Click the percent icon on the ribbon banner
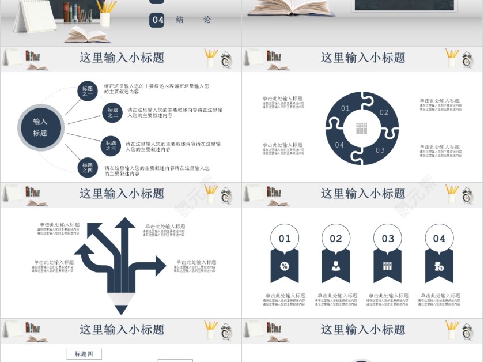Viewport: 484px width, 362px height. pos(284,266)
